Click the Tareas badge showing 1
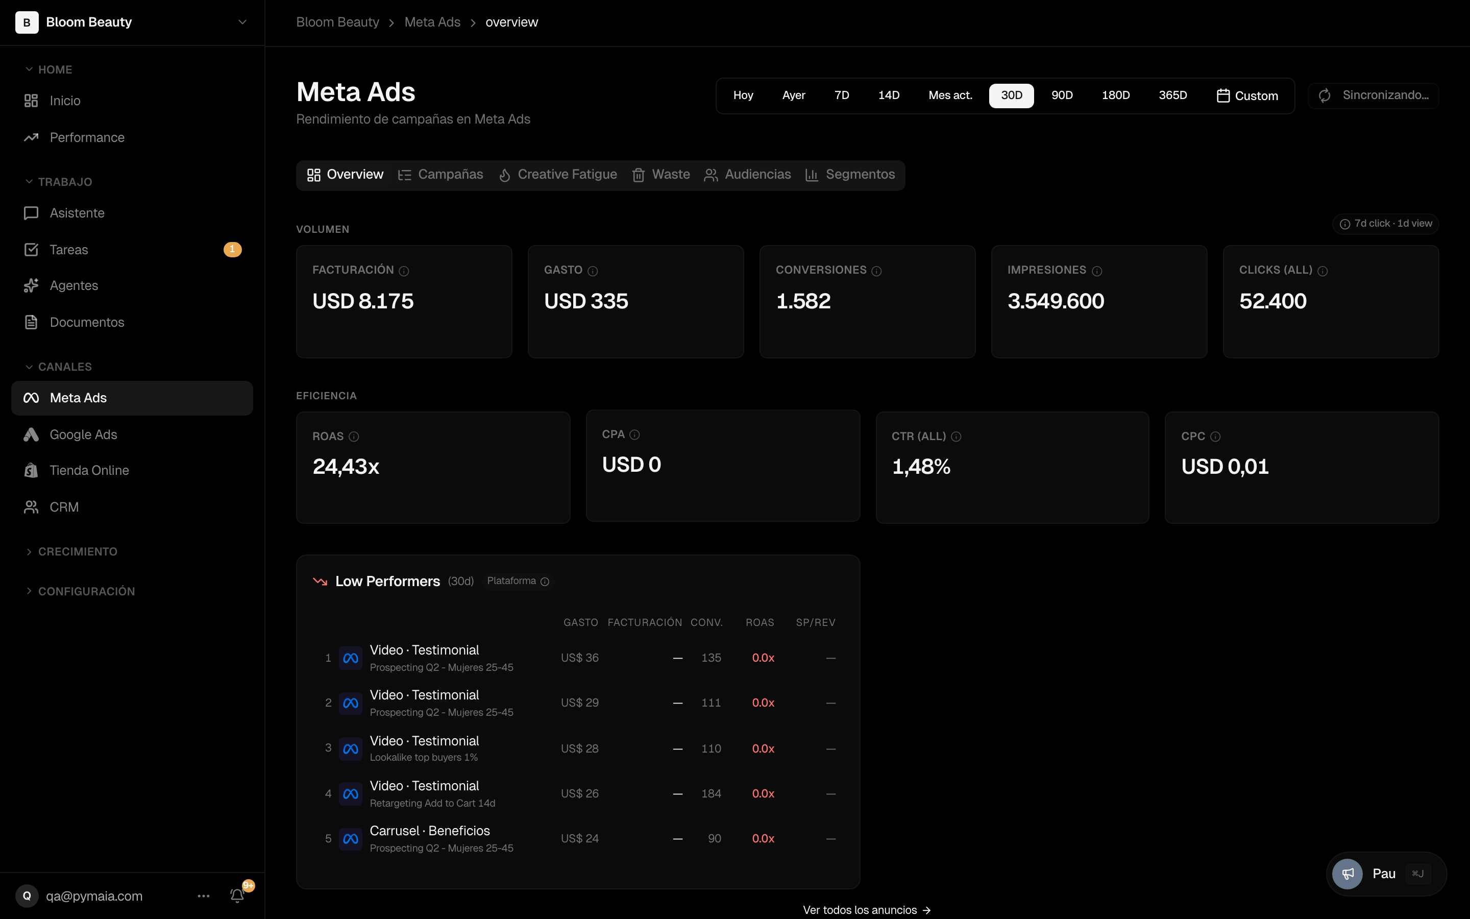1470x919 pixels. [233, 250]
